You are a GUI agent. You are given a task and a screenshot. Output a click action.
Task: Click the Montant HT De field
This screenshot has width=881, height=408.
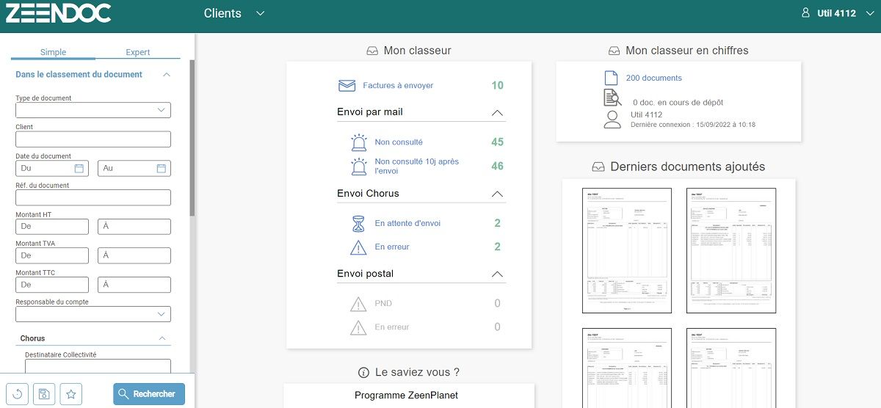tap(52, 227)
